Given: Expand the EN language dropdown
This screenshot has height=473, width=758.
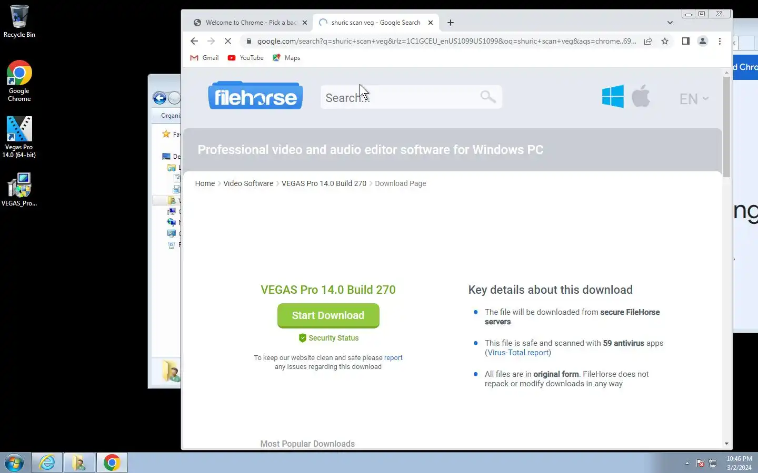Looking at the screenshot, I should click(x=694, y=99).
